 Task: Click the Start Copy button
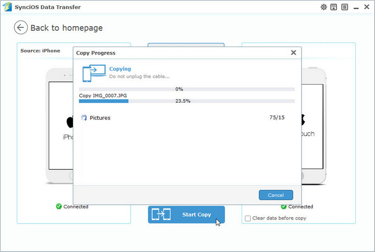[186, 215]
